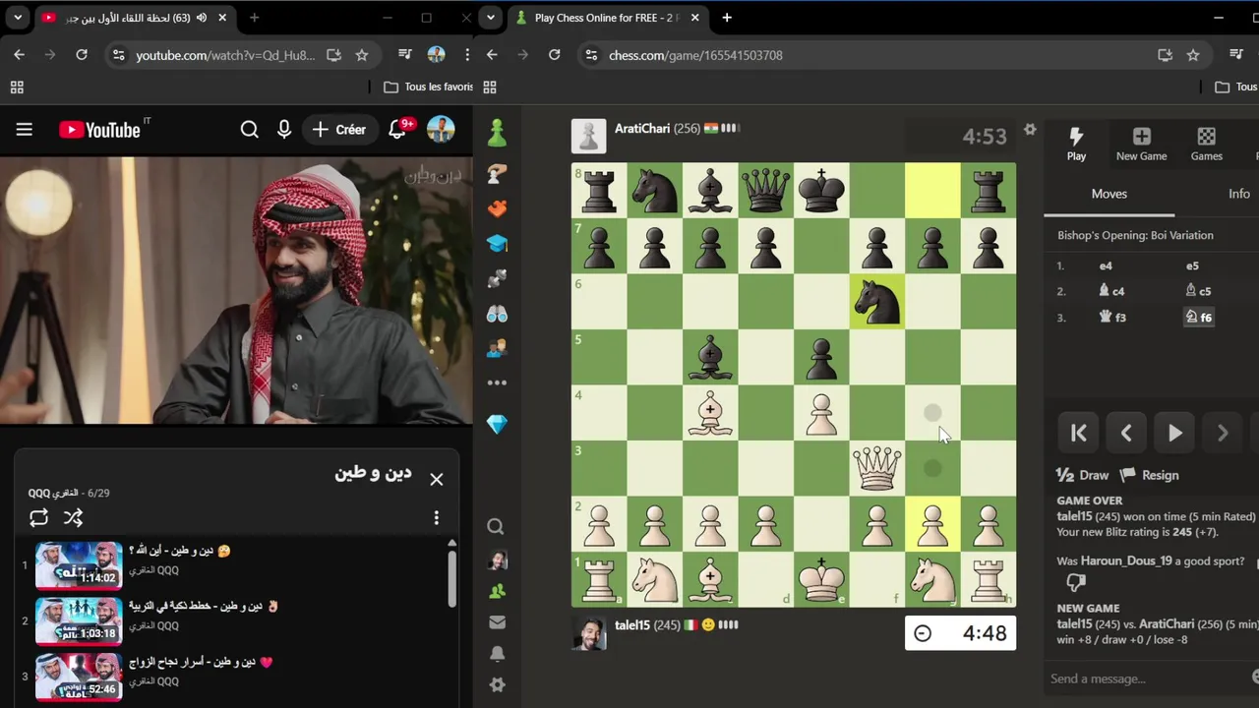Resign the game
This screenshot has width=1259, height=708.
tap(1149, 475)
